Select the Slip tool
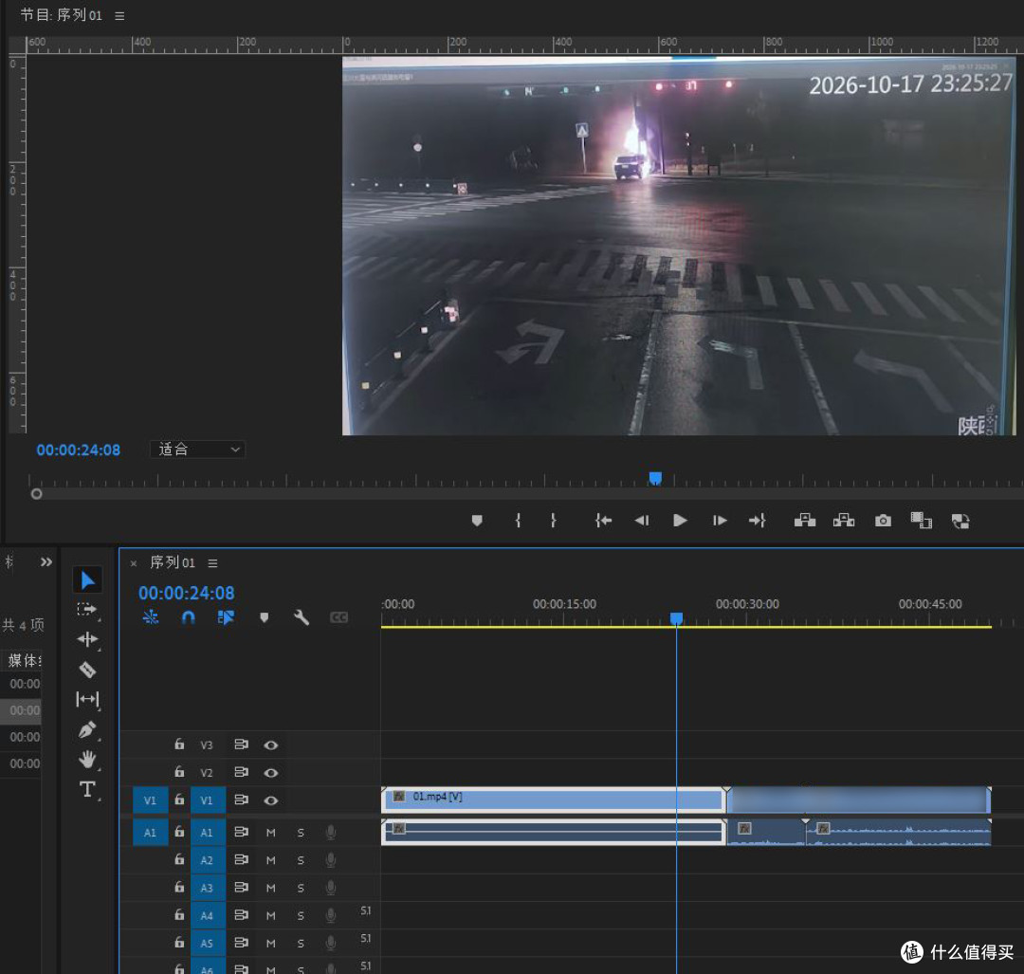The height and width of the screenshot is (974, 1024). coord(87,700)
